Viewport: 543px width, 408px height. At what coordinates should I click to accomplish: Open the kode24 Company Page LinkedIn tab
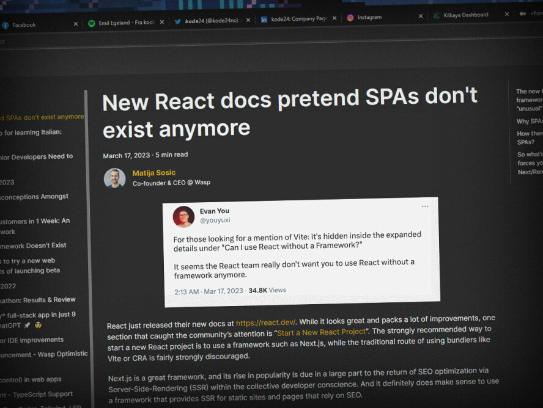click(x=298, y=19)
